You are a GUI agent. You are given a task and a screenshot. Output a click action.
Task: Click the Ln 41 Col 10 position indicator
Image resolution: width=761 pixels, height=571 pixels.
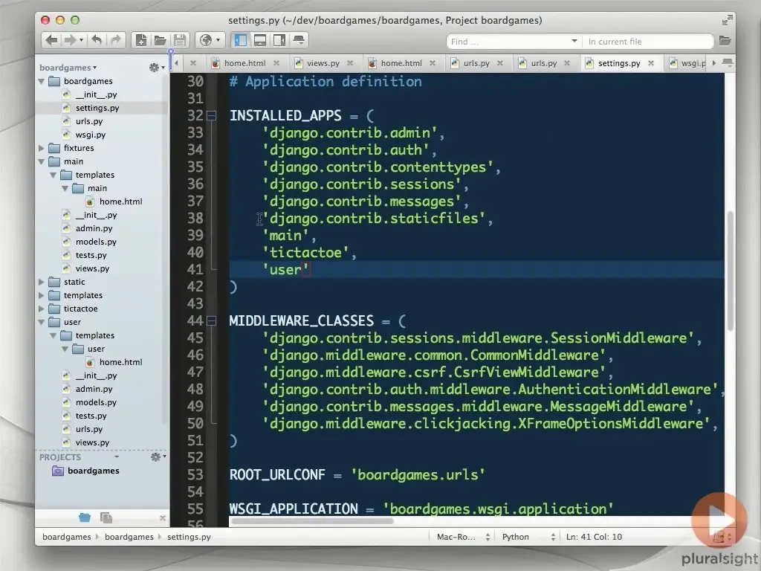pyautogui.click(x=594, y=537)
